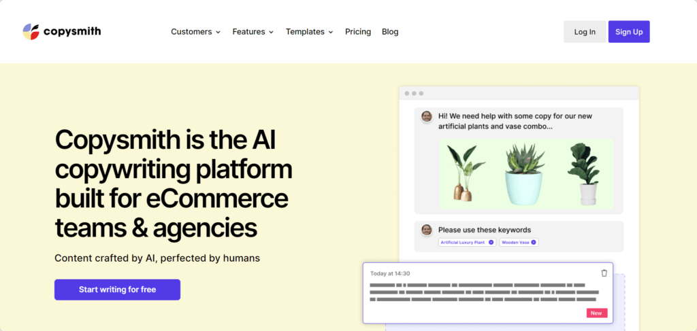Image resolution: width=697 pixels, height=331 pixels.
Task: Click the generated placeholder copy text block
Action: [x=485, y=292]
